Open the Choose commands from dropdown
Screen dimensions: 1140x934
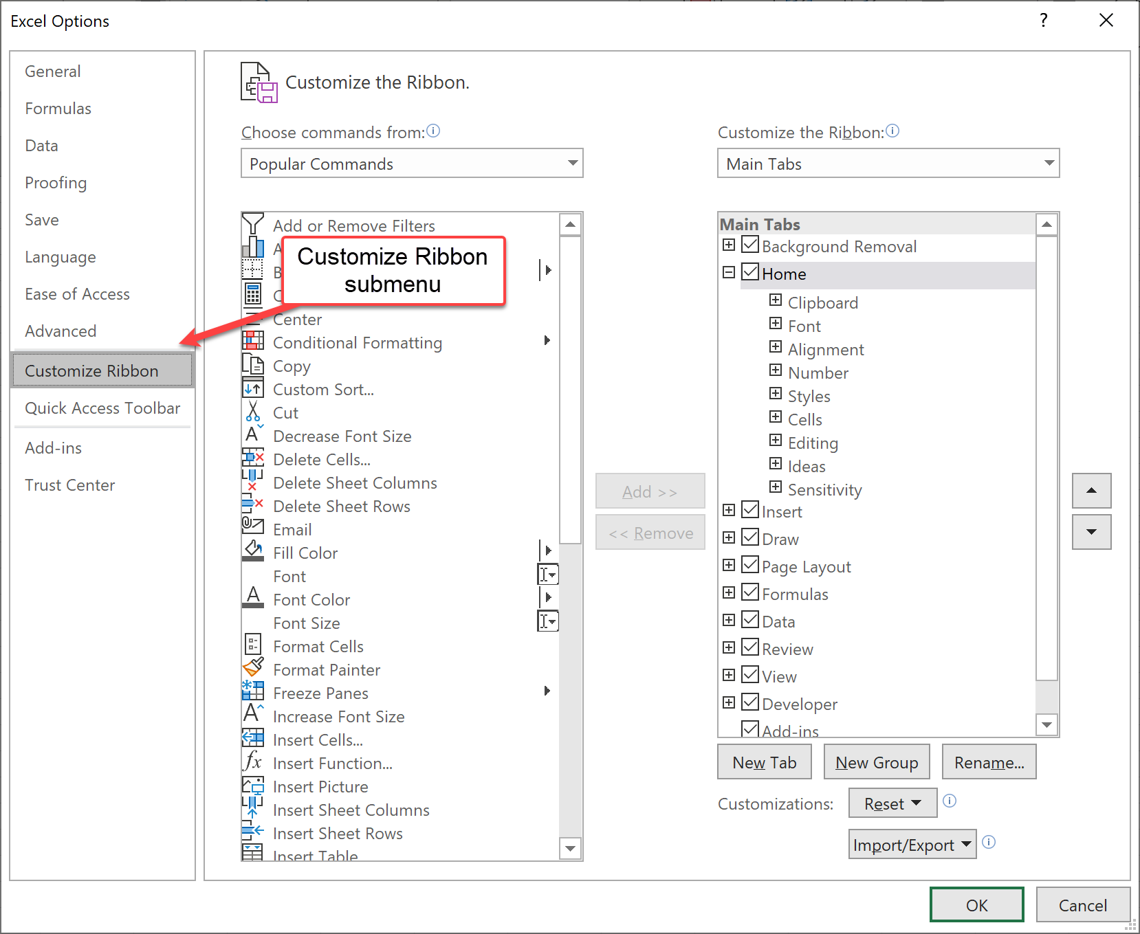coord(412,164)
